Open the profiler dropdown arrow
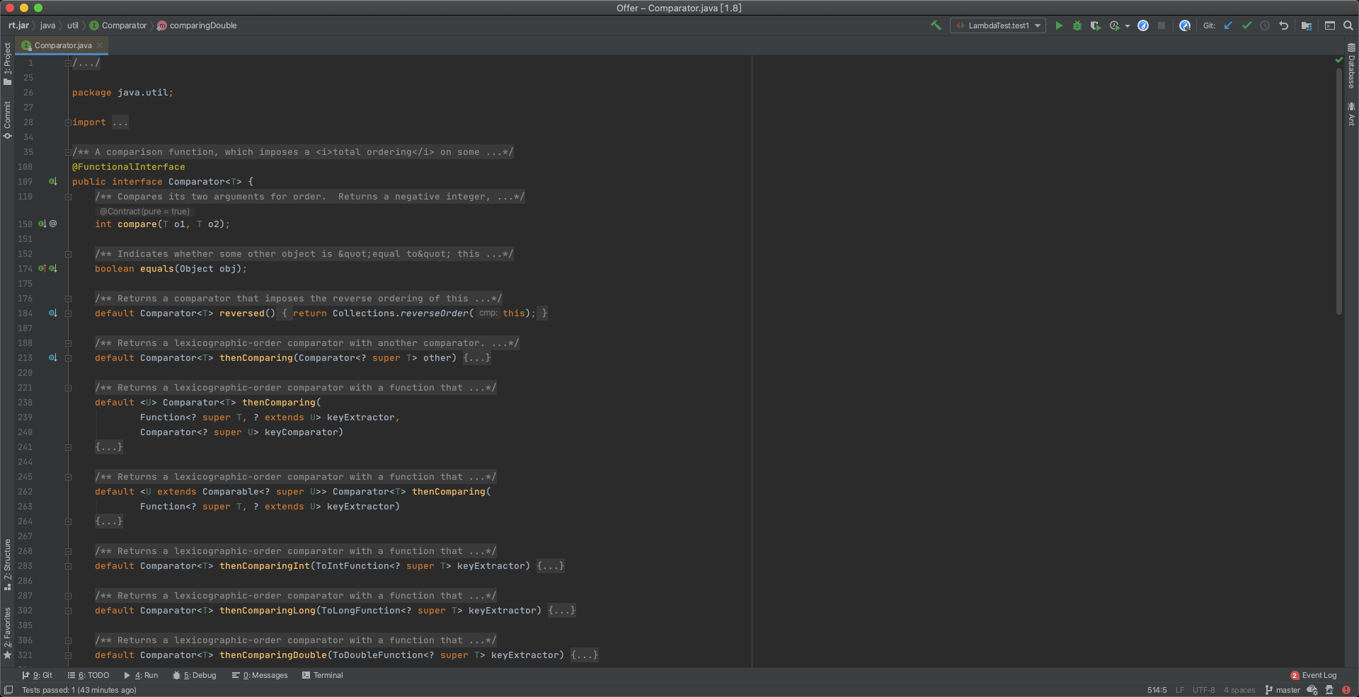1359x697 pixels. coord(1128,26)
